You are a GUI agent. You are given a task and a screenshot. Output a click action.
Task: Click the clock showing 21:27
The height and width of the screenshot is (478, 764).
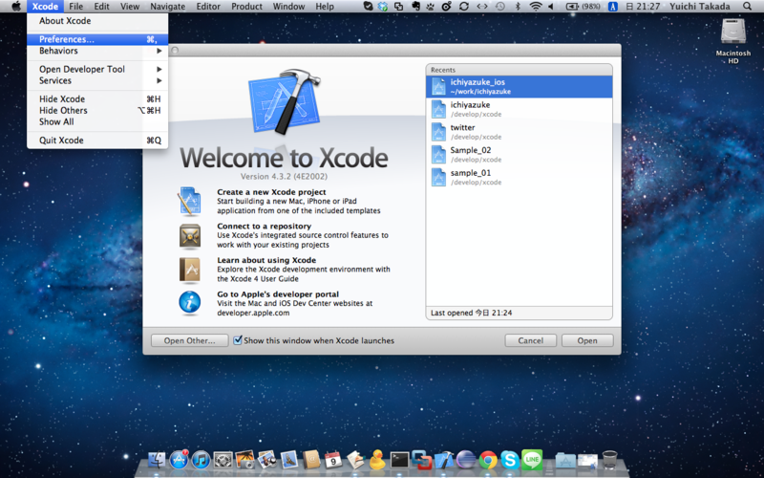coord(642,7)
